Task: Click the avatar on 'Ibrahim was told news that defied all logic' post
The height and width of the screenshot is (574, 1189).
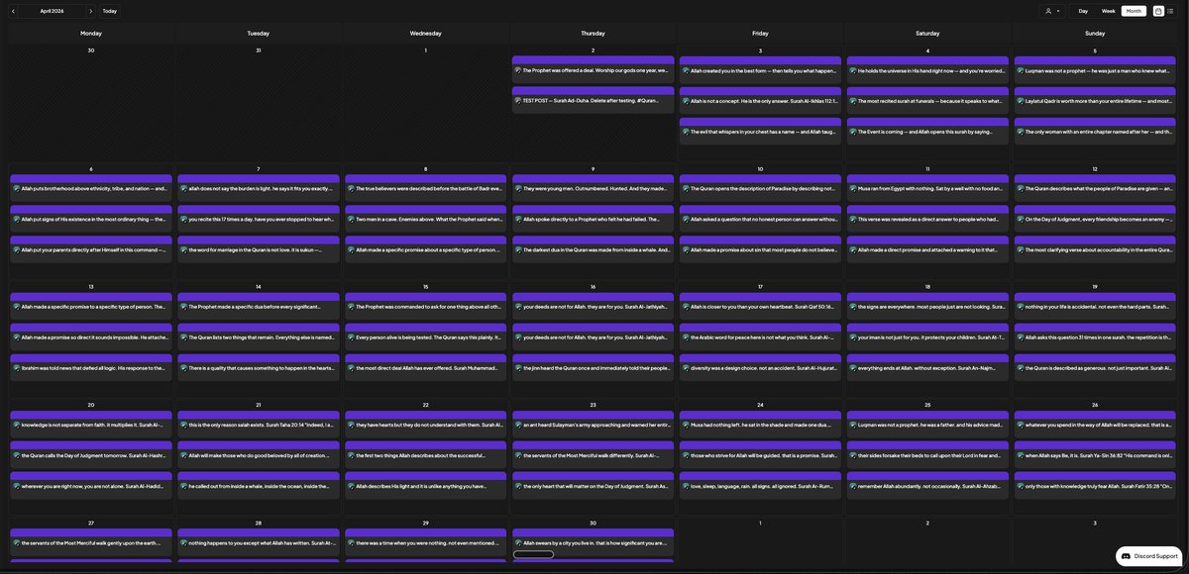Action: (16, 367)
